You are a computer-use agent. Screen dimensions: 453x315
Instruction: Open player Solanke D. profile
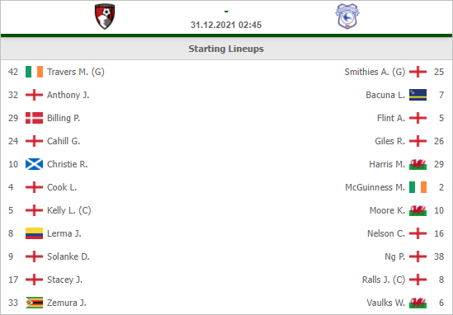[68, 256]
